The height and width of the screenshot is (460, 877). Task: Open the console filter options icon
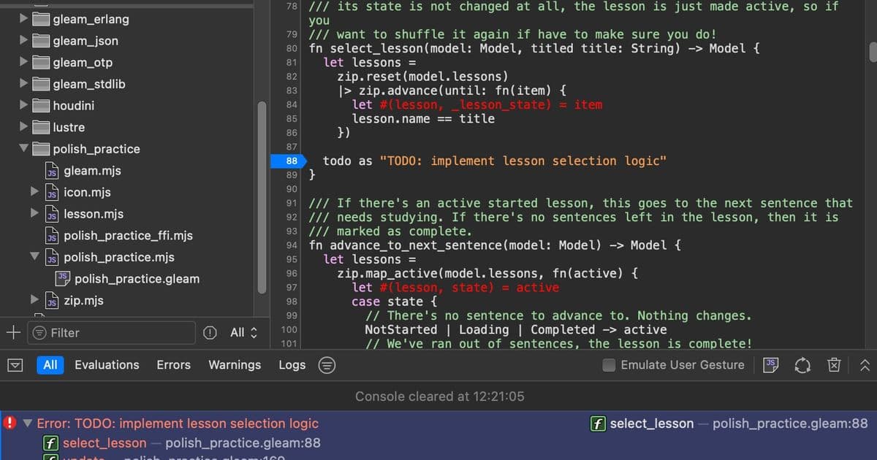[327, 365]
